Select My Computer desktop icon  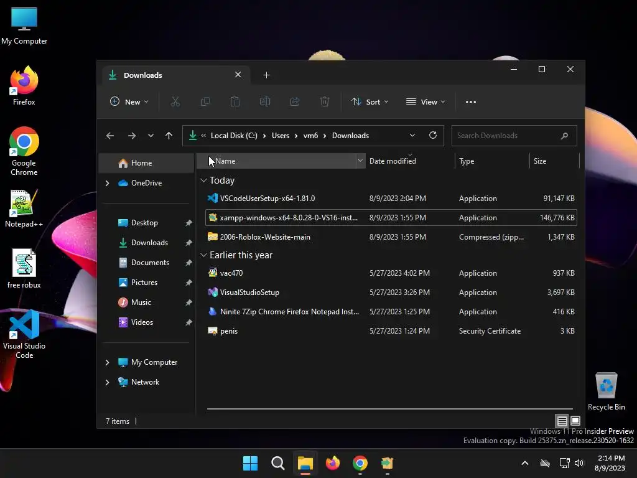24,26
